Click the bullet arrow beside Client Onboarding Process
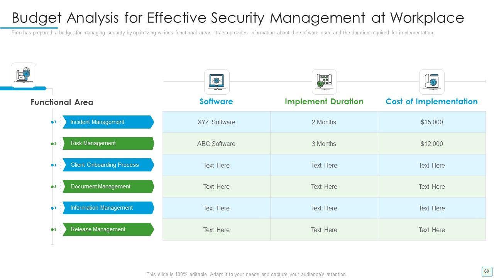 (x=54, y=165)
